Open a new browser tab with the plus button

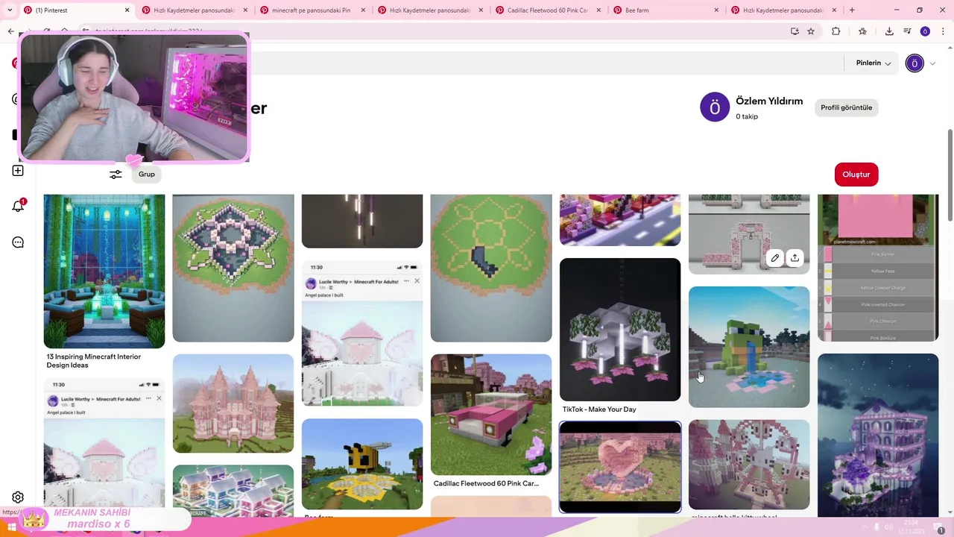(x=852, y=10)
